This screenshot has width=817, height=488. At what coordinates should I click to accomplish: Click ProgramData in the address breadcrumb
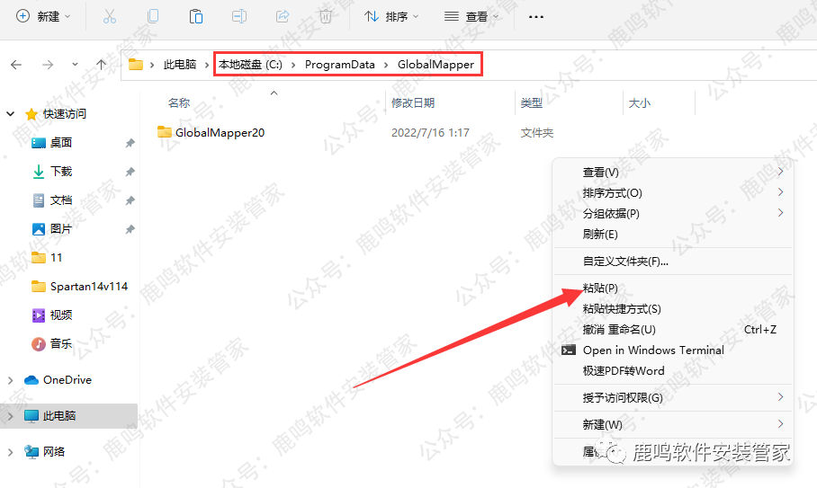point(340,65)
